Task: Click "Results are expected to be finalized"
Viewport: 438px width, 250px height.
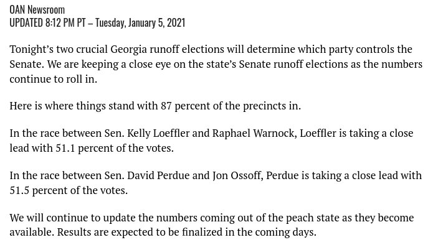Action: tap(140, 233)
